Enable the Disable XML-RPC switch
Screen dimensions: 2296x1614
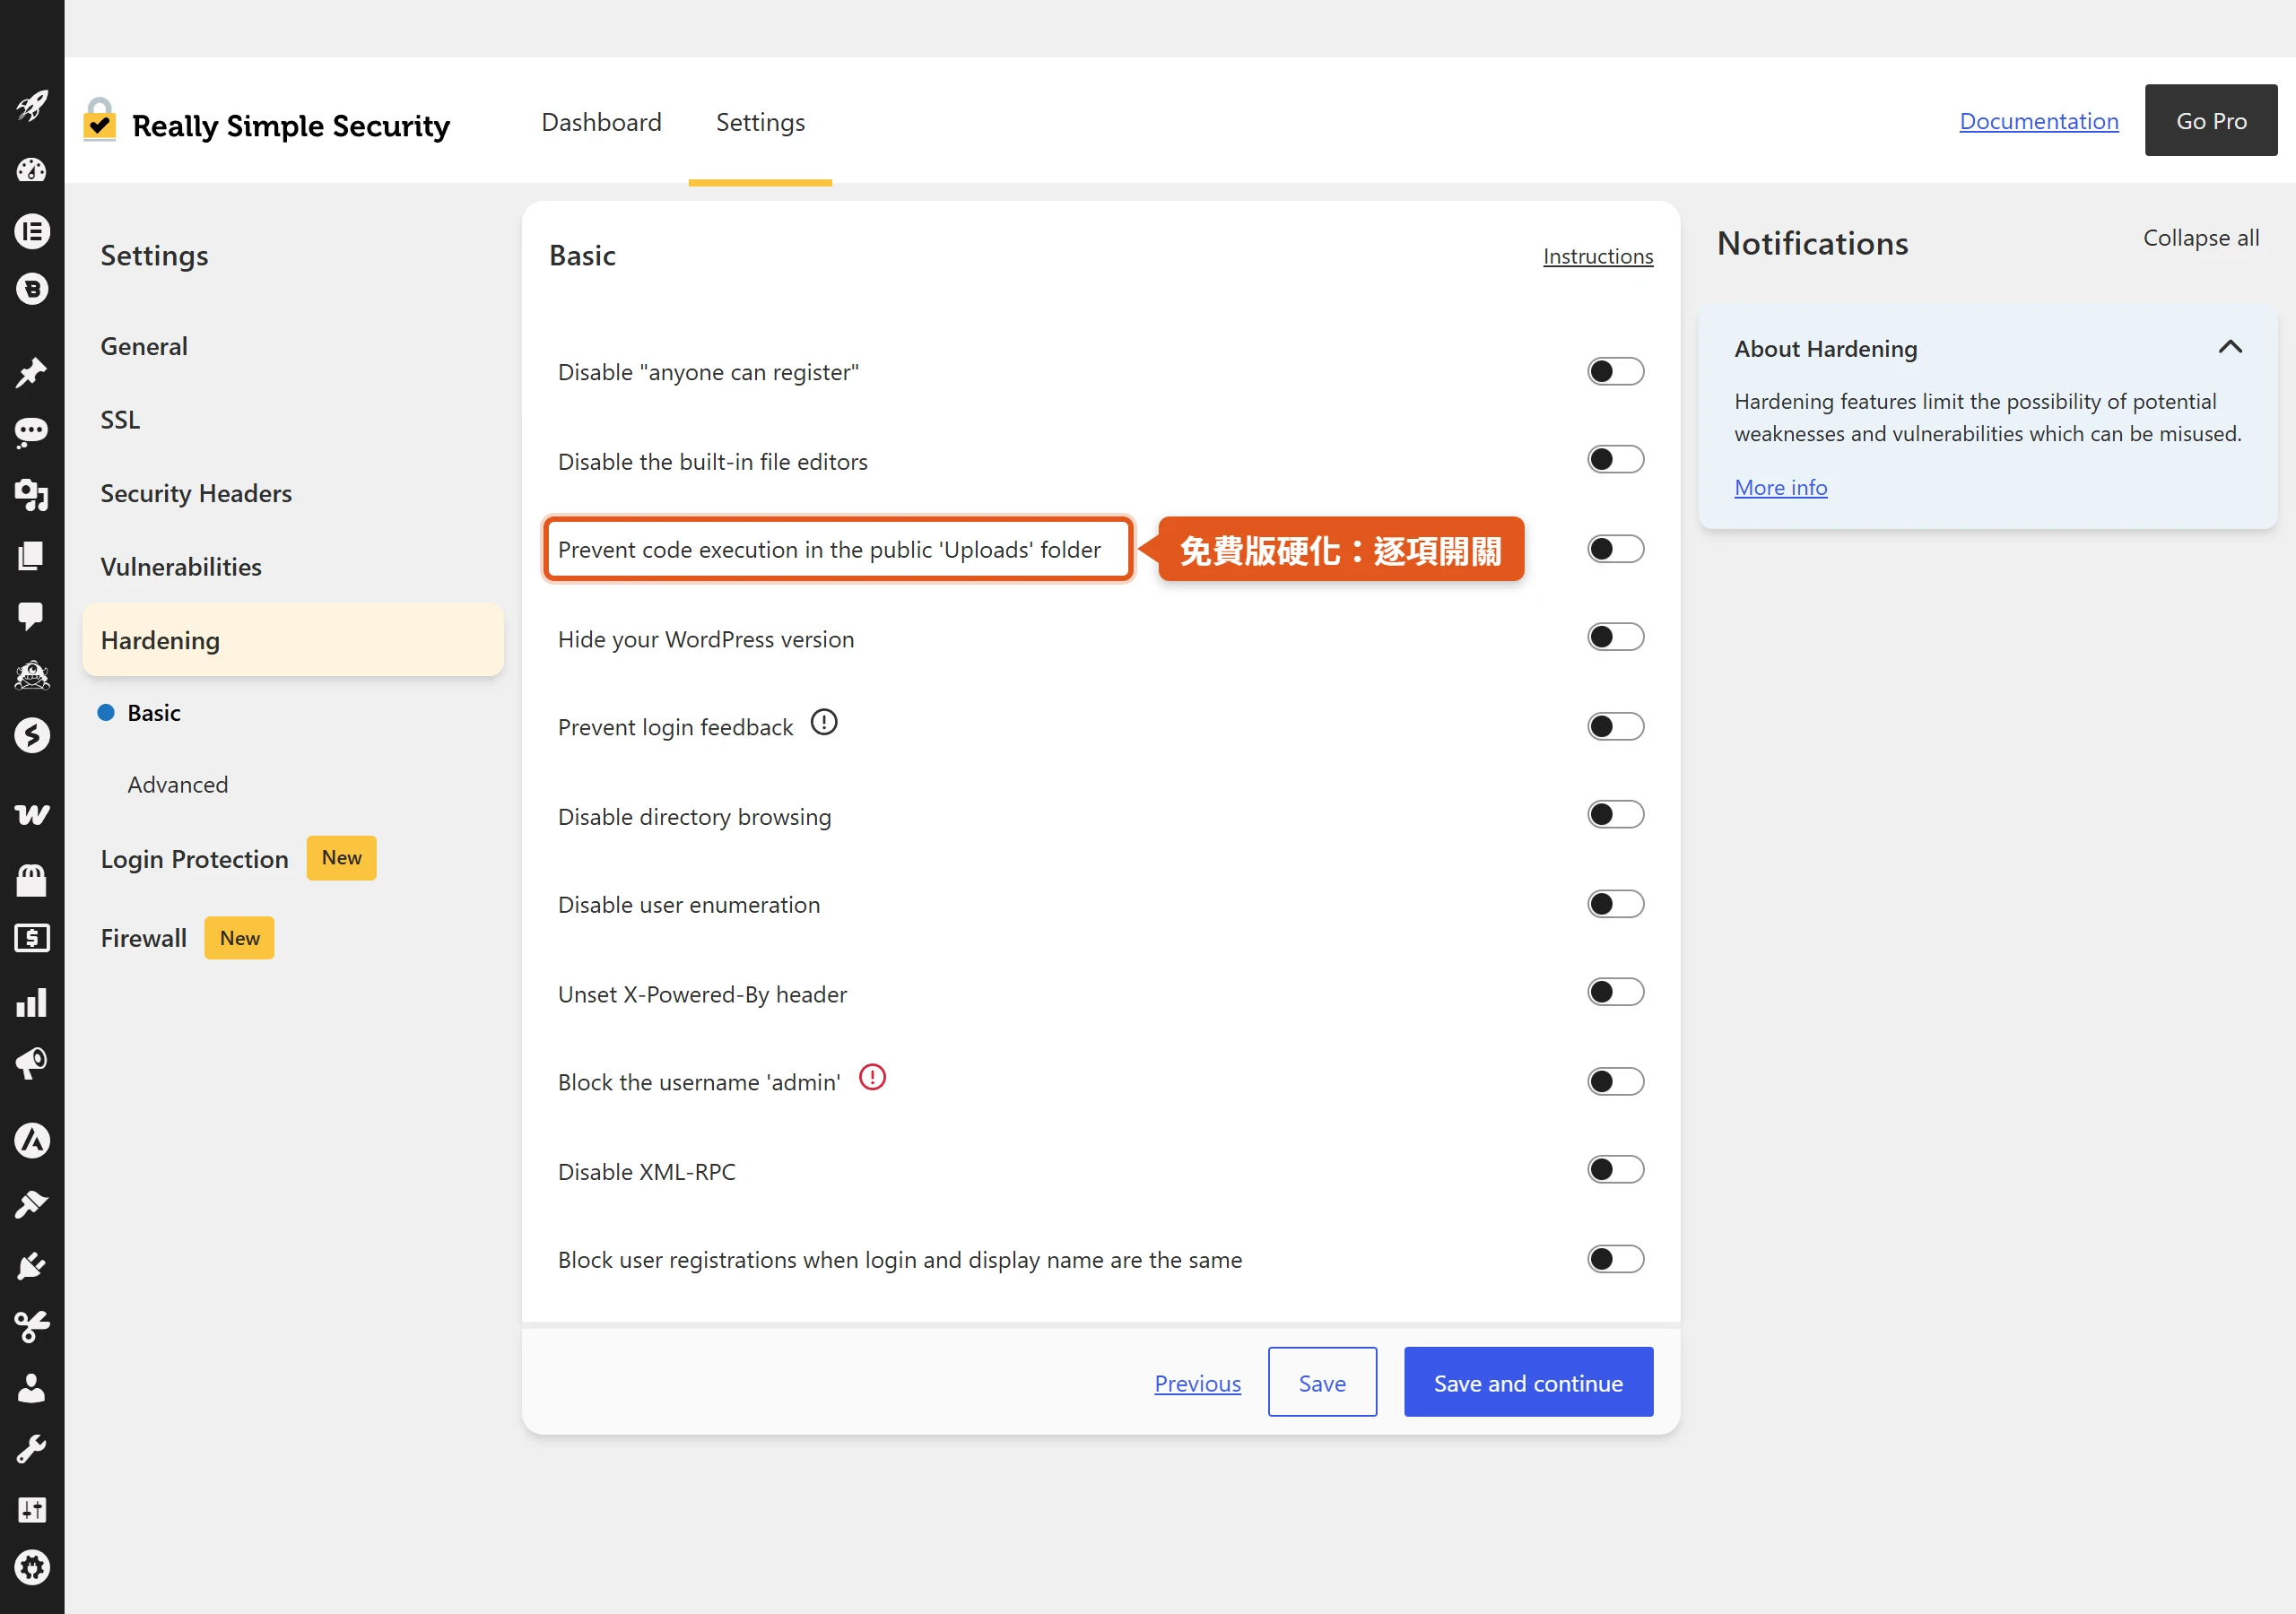pos(1615,1170)
